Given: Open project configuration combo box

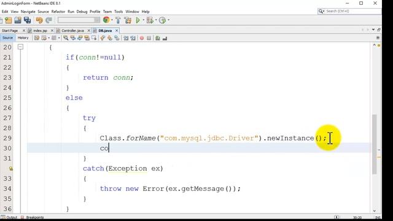Looking at the screenshot, I should coord(79,20).
